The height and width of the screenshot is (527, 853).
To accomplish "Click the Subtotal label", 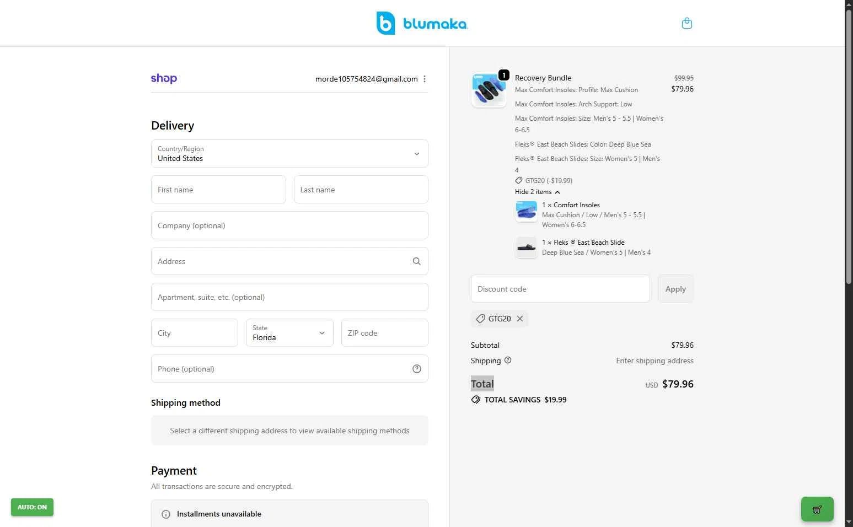I will click(485, 345).
